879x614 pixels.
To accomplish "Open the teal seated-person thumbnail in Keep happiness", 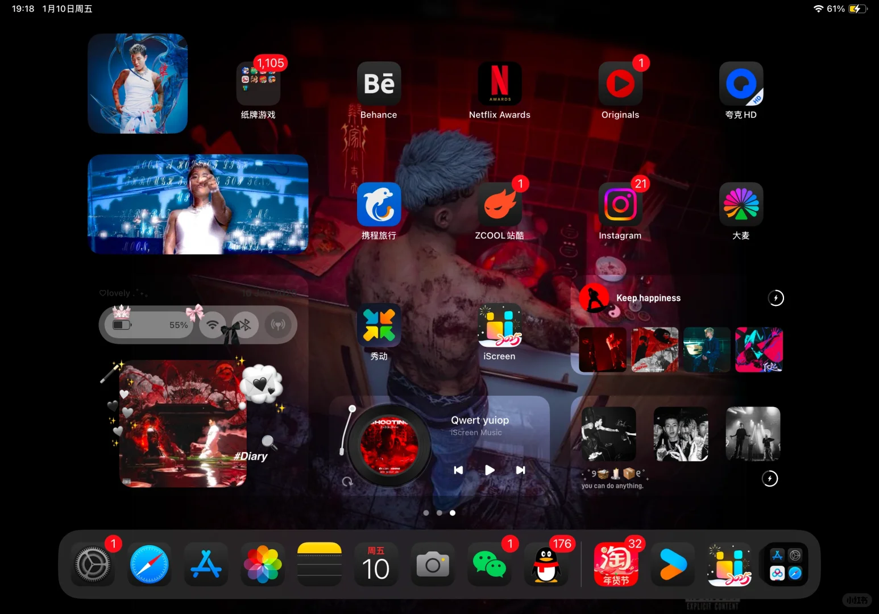I will tap(707, 350).
